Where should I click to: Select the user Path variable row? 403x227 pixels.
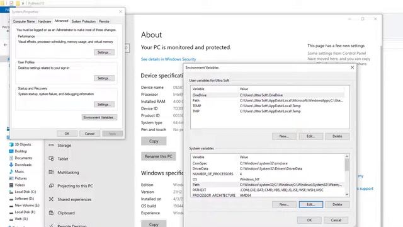pyautogui.click(x=268, y=100)
